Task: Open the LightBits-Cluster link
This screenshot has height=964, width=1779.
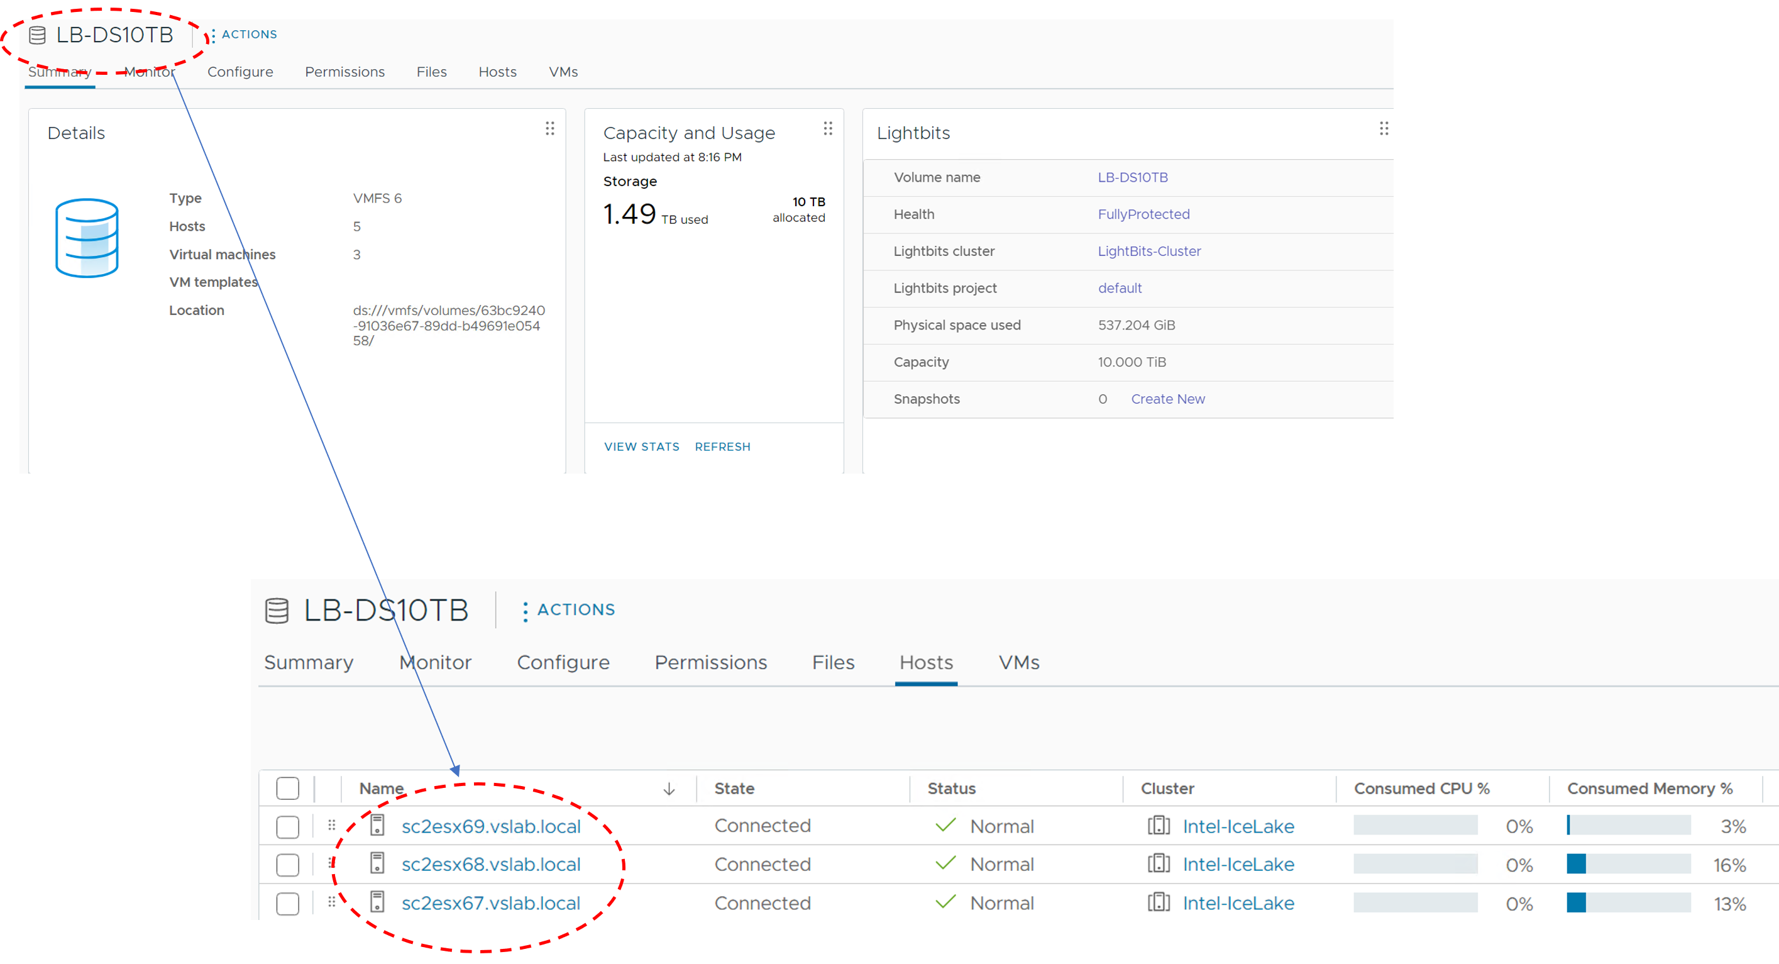Action: pos(1148,251)
